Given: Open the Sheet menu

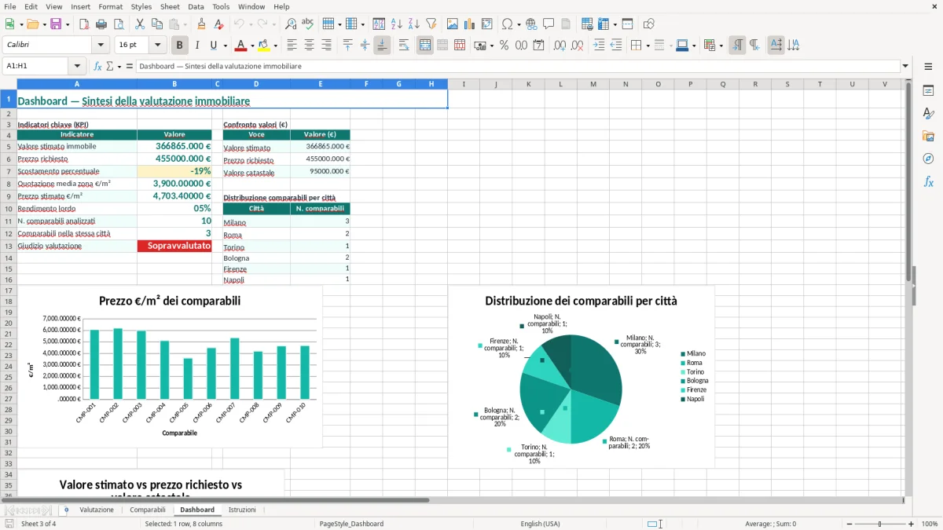Looking at the screenshot, I should [x=170, y=6].
